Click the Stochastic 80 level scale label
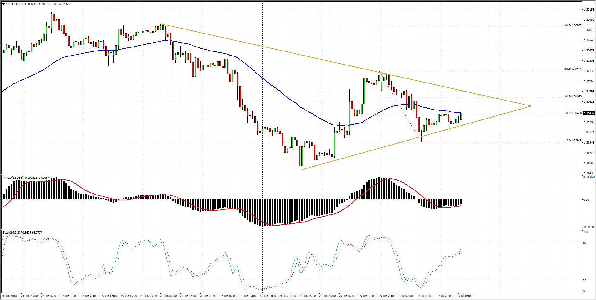Screen dimensions: 596x300 585,243
